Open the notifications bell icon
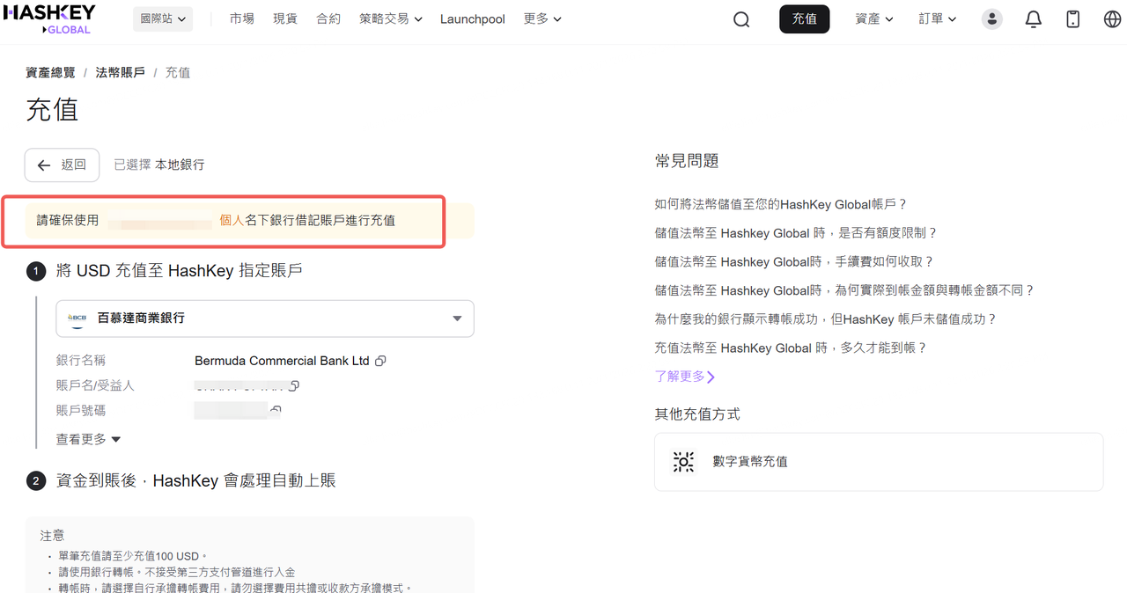The height and width of the screenshot is (593, 1127). pos(1034,19)
